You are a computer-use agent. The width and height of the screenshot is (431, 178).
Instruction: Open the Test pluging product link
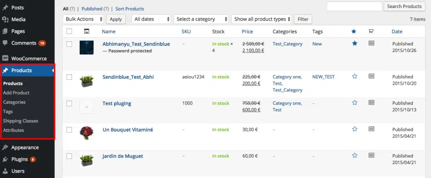pyautogui.click(x=117, y=103)
